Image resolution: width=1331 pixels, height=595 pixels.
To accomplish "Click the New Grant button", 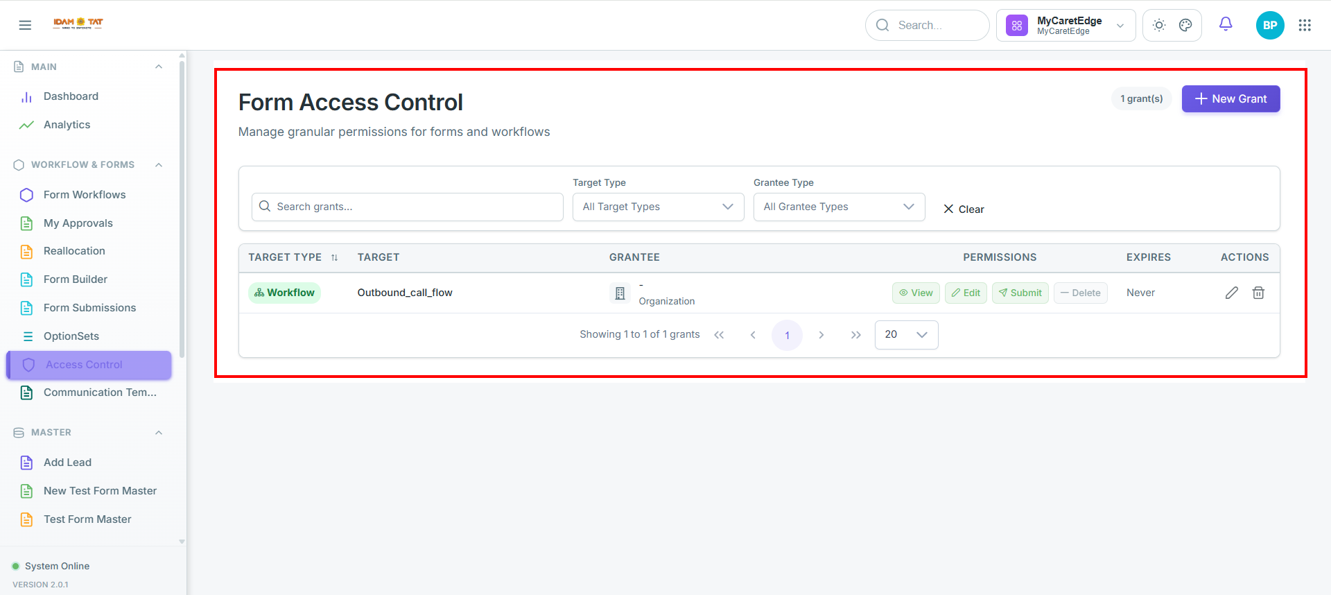I will [1230, 98].
